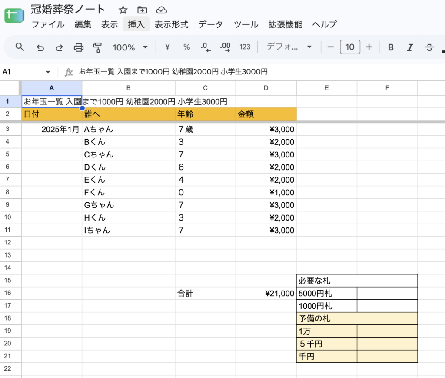Click the 日付 header cell
445x378 pixels.
pyautogui.click(x=52, y=114)
